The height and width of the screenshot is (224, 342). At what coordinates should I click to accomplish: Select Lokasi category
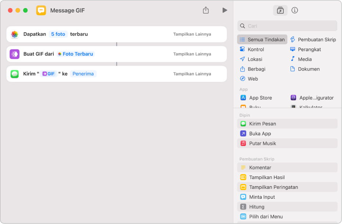coord(251,59)
